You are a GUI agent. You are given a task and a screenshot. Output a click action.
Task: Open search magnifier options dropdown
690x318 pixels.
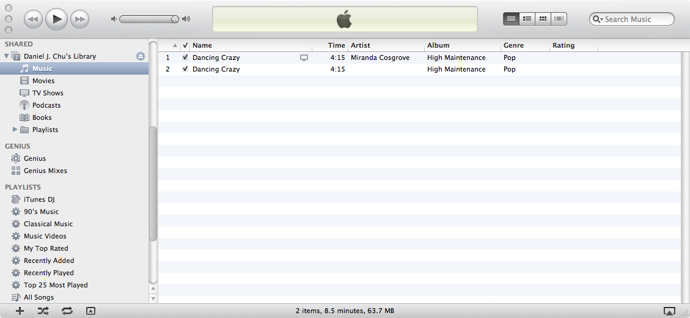pos(598,19)
